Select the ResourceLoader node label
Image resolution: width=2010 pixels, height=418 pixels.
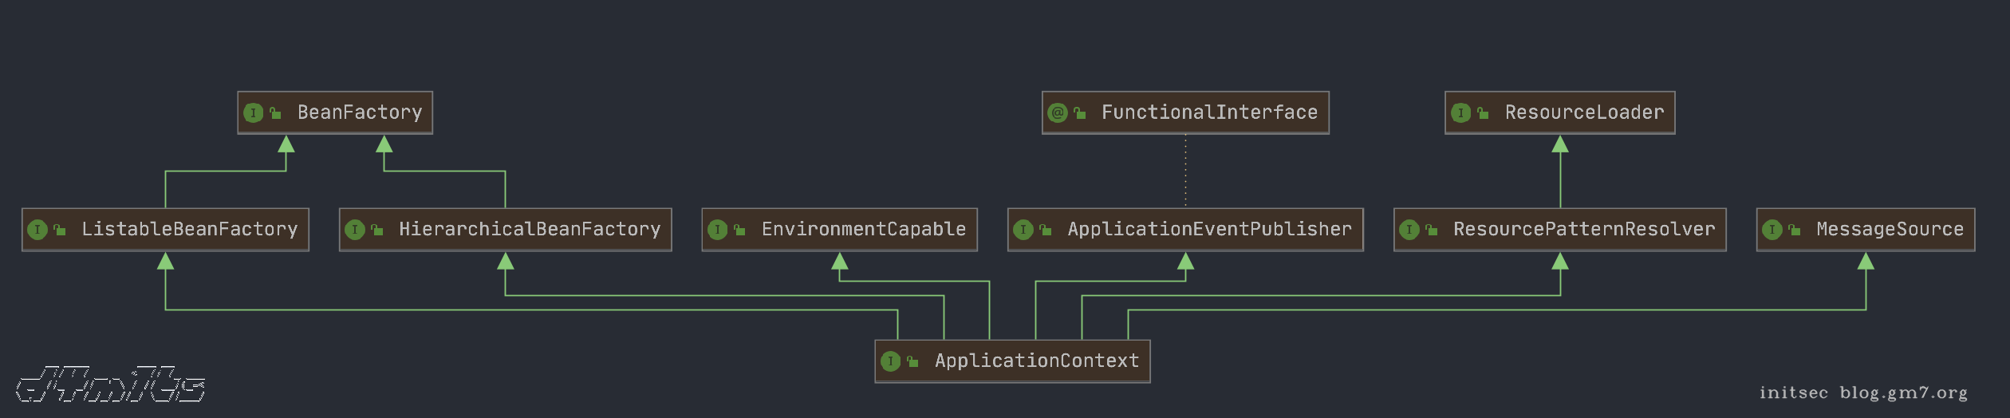(x=1584, y=113)
